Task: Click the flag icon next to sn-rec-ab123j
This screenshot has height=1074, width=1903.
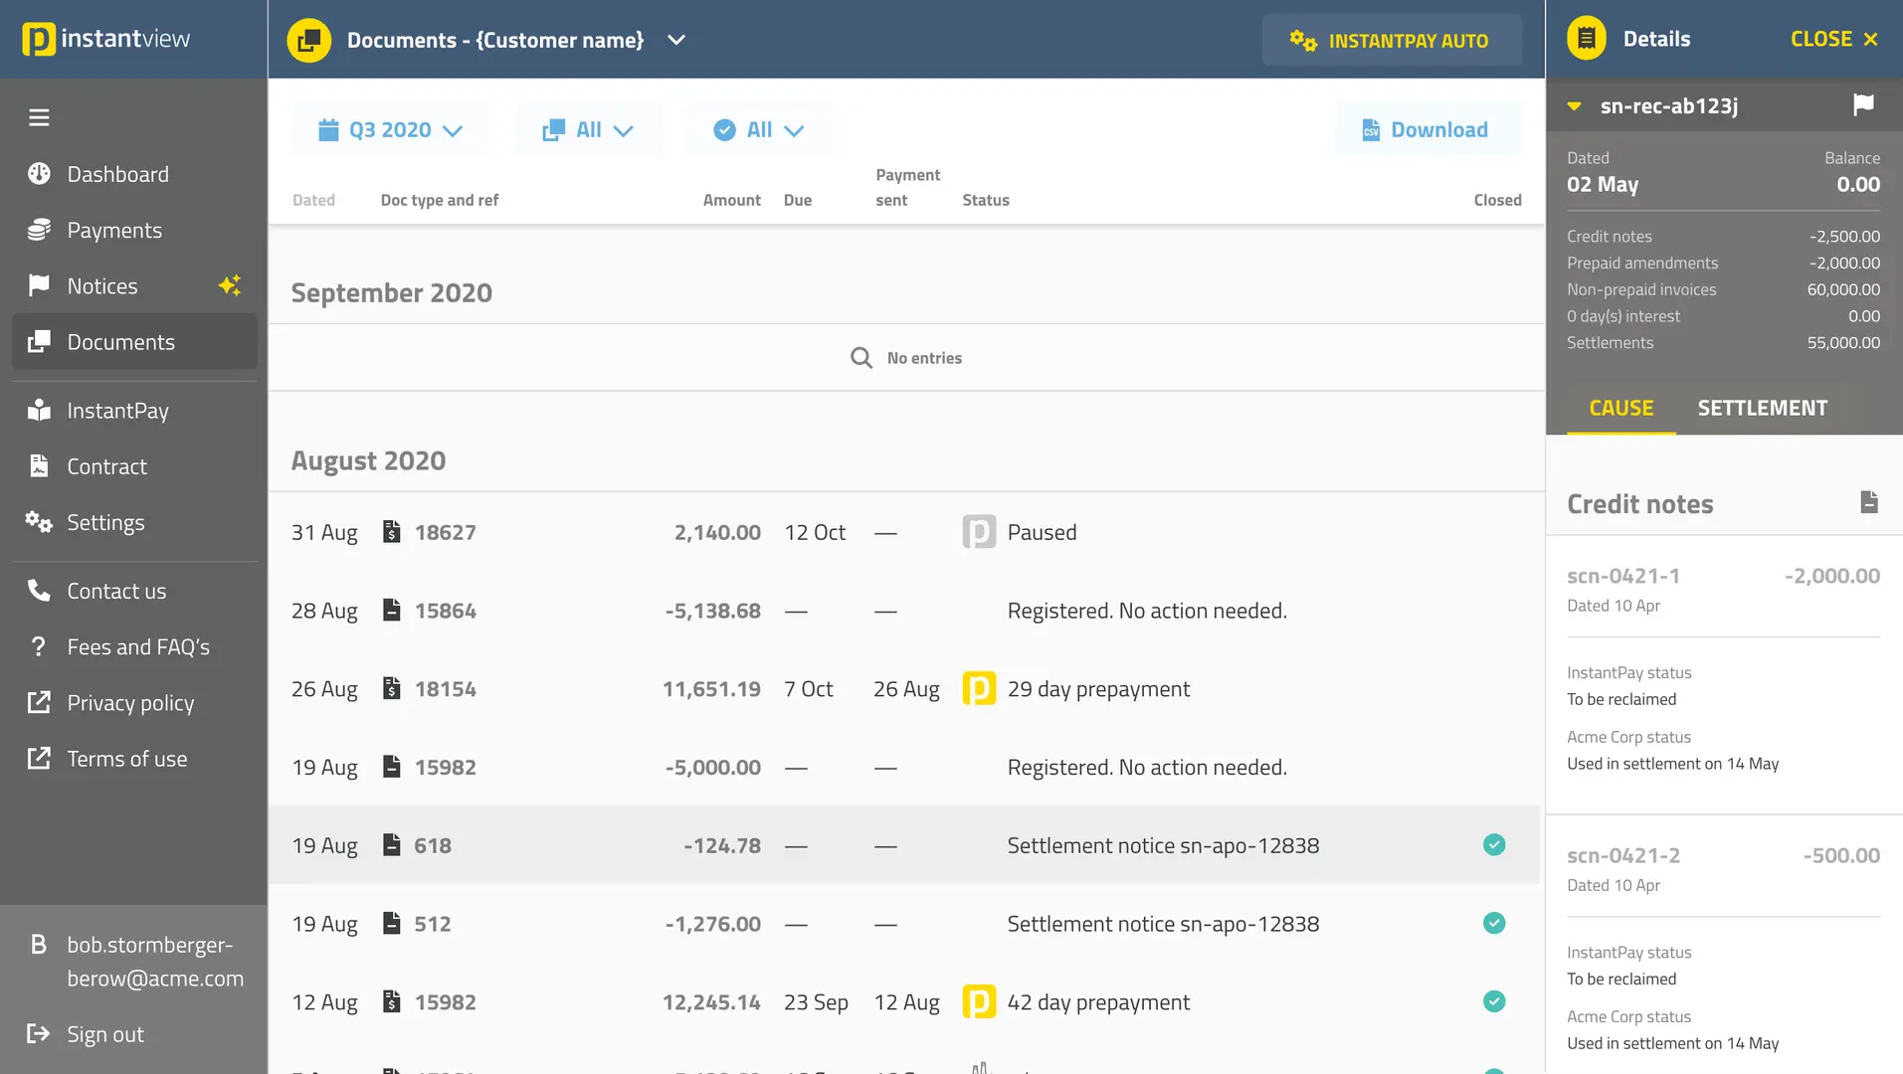Action: (x=1863, y=105)
